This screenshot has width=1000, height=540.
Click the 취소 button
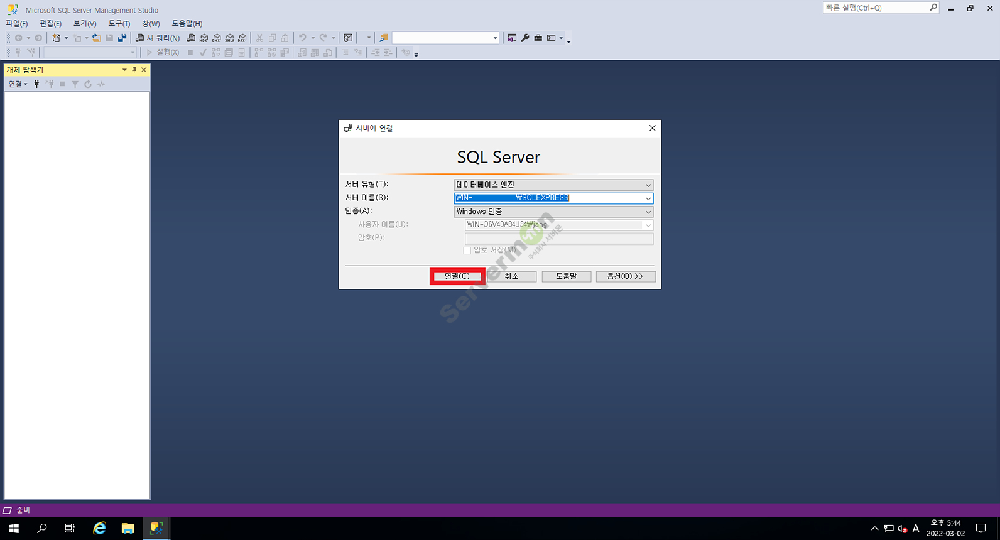pos(512,276)
